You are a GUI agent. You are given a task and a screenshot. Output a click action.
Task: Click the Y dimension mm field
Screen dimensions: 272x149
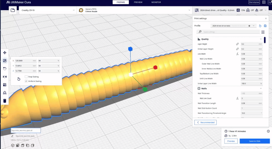[x=26, y=66]
